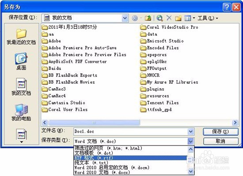The height and width of the screenshot is (176, 243).
Task: Go to 桌面 in places bar
Action: click(x=21, y=61)
